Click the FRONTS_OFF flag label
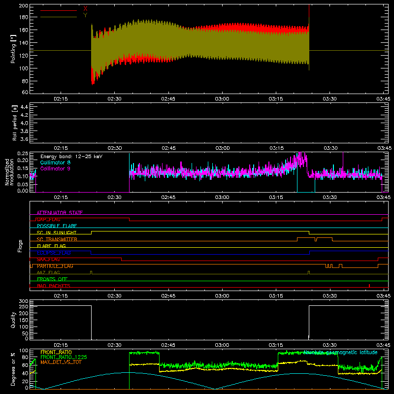The image size is (394, 394). coord(52,279)
